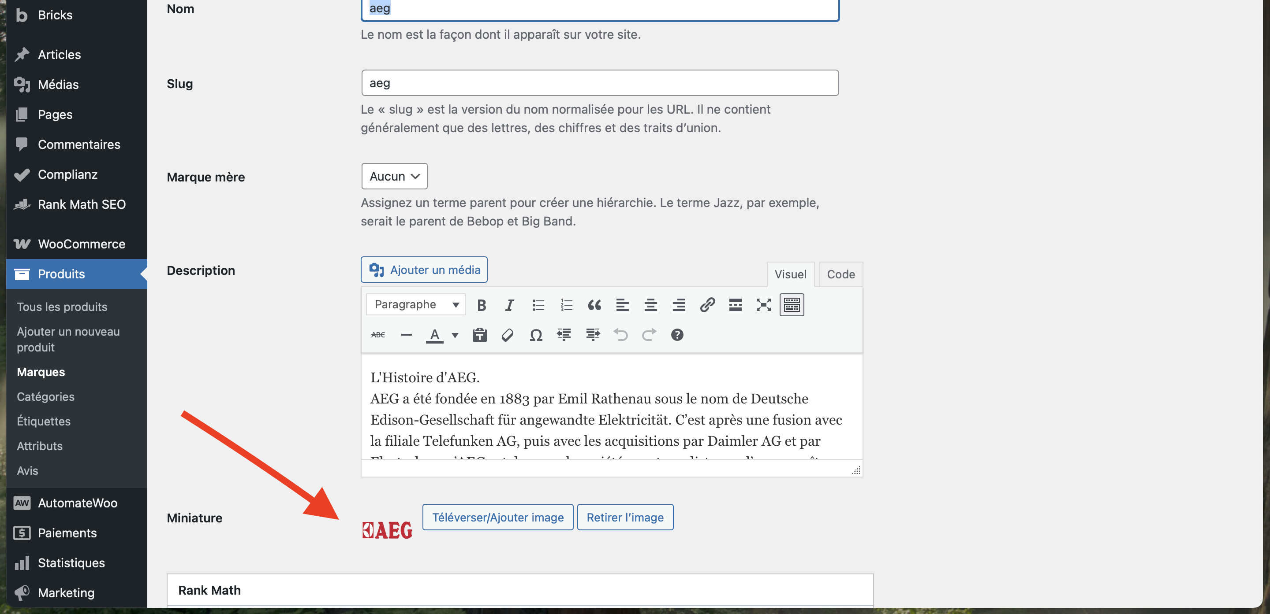The width and height of the screenshot is (1270, 614).
Task: Toggle the toolbar kitchen sink button
Action: (791, 305)
